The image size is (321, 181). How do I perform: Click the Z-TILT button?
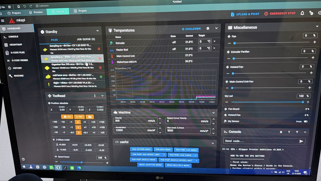pos(79,117)
